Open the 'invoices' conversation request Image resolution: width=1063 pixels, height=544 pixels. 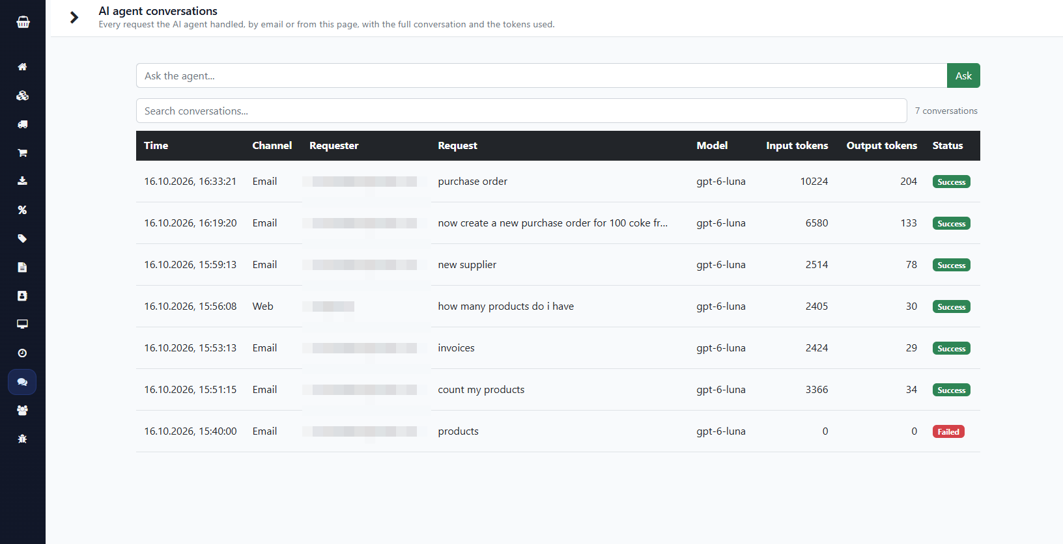(456, 348)
